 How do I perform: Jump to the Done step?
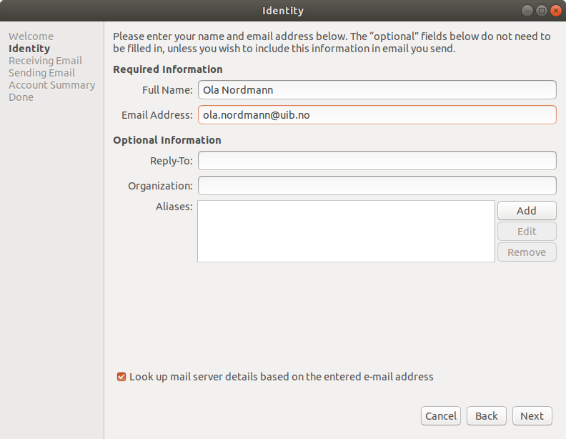(21, 97)
